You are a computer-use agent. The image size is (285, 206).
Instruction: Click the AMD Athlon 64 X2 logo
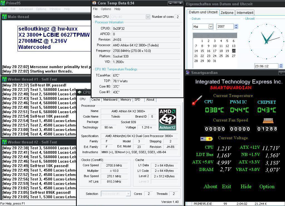(x=167, y=120)
